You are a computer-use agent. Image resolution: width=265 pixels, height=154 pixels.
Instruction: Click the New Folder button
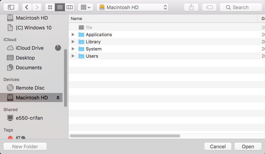point(25,147)
